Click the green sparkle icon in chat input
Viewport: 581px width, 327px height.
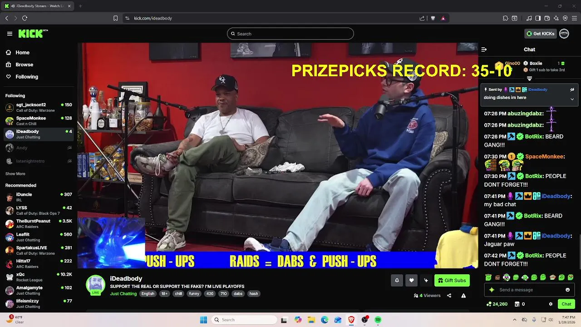click(x=492, y=290)
